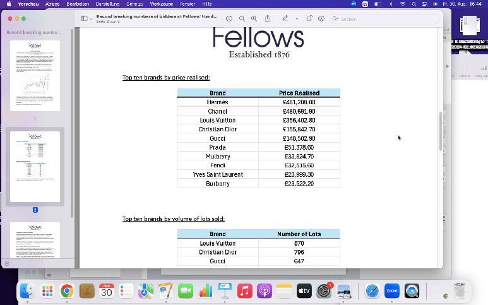Open the Bearbeiten menu
The image size is (488, 305).
tap(78, 4)
